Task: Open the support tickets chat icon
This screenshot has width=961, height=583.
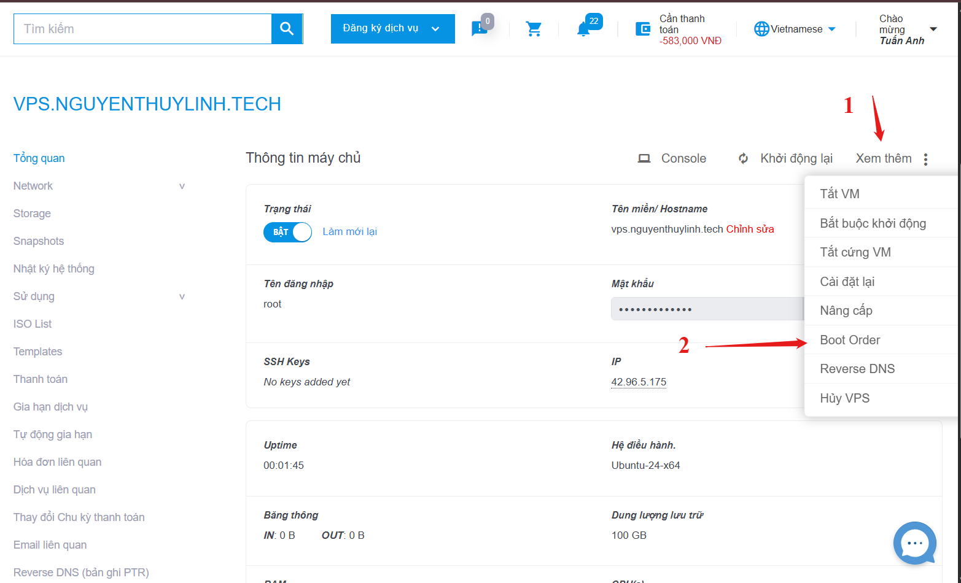Action: [x=480, y=29]
